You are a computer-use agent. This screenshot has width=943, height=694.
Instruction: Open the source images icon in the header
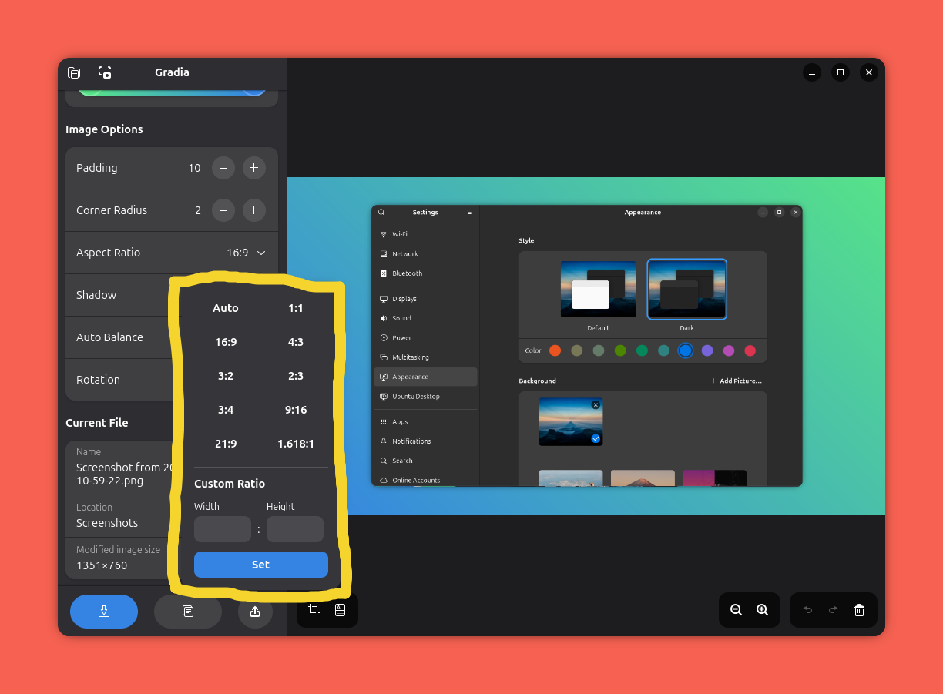tap(74, 72)
